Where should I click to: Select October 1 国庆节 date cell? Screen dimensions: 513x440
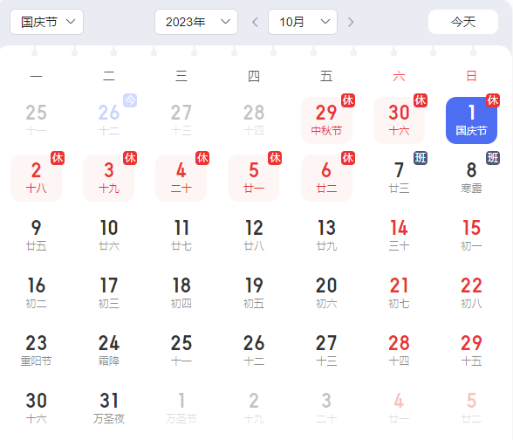tap(471, 120)
